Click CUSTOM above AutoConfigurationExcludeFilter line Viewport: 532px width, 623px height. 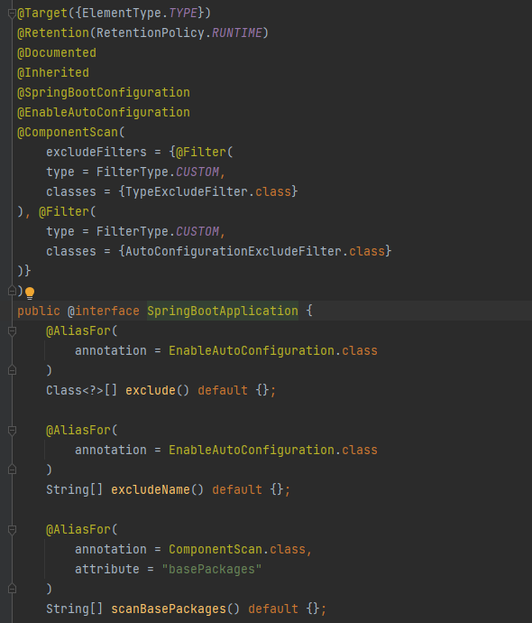[x=197, y=232]
